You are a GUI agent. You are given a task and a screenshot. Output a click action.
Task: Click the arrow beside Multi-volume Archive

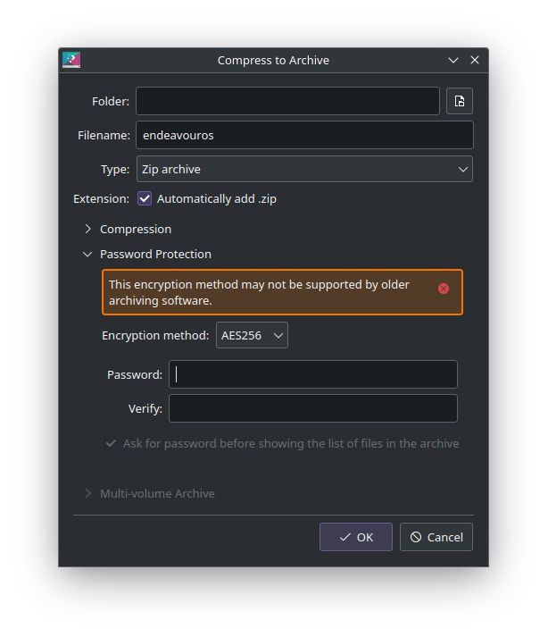pyautogui.click(x=87, y=493)
